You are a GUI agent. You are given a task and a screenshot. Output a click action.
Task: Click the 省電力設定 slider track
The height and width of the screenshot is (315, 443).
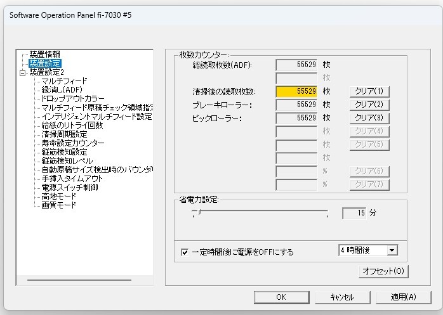260,213
